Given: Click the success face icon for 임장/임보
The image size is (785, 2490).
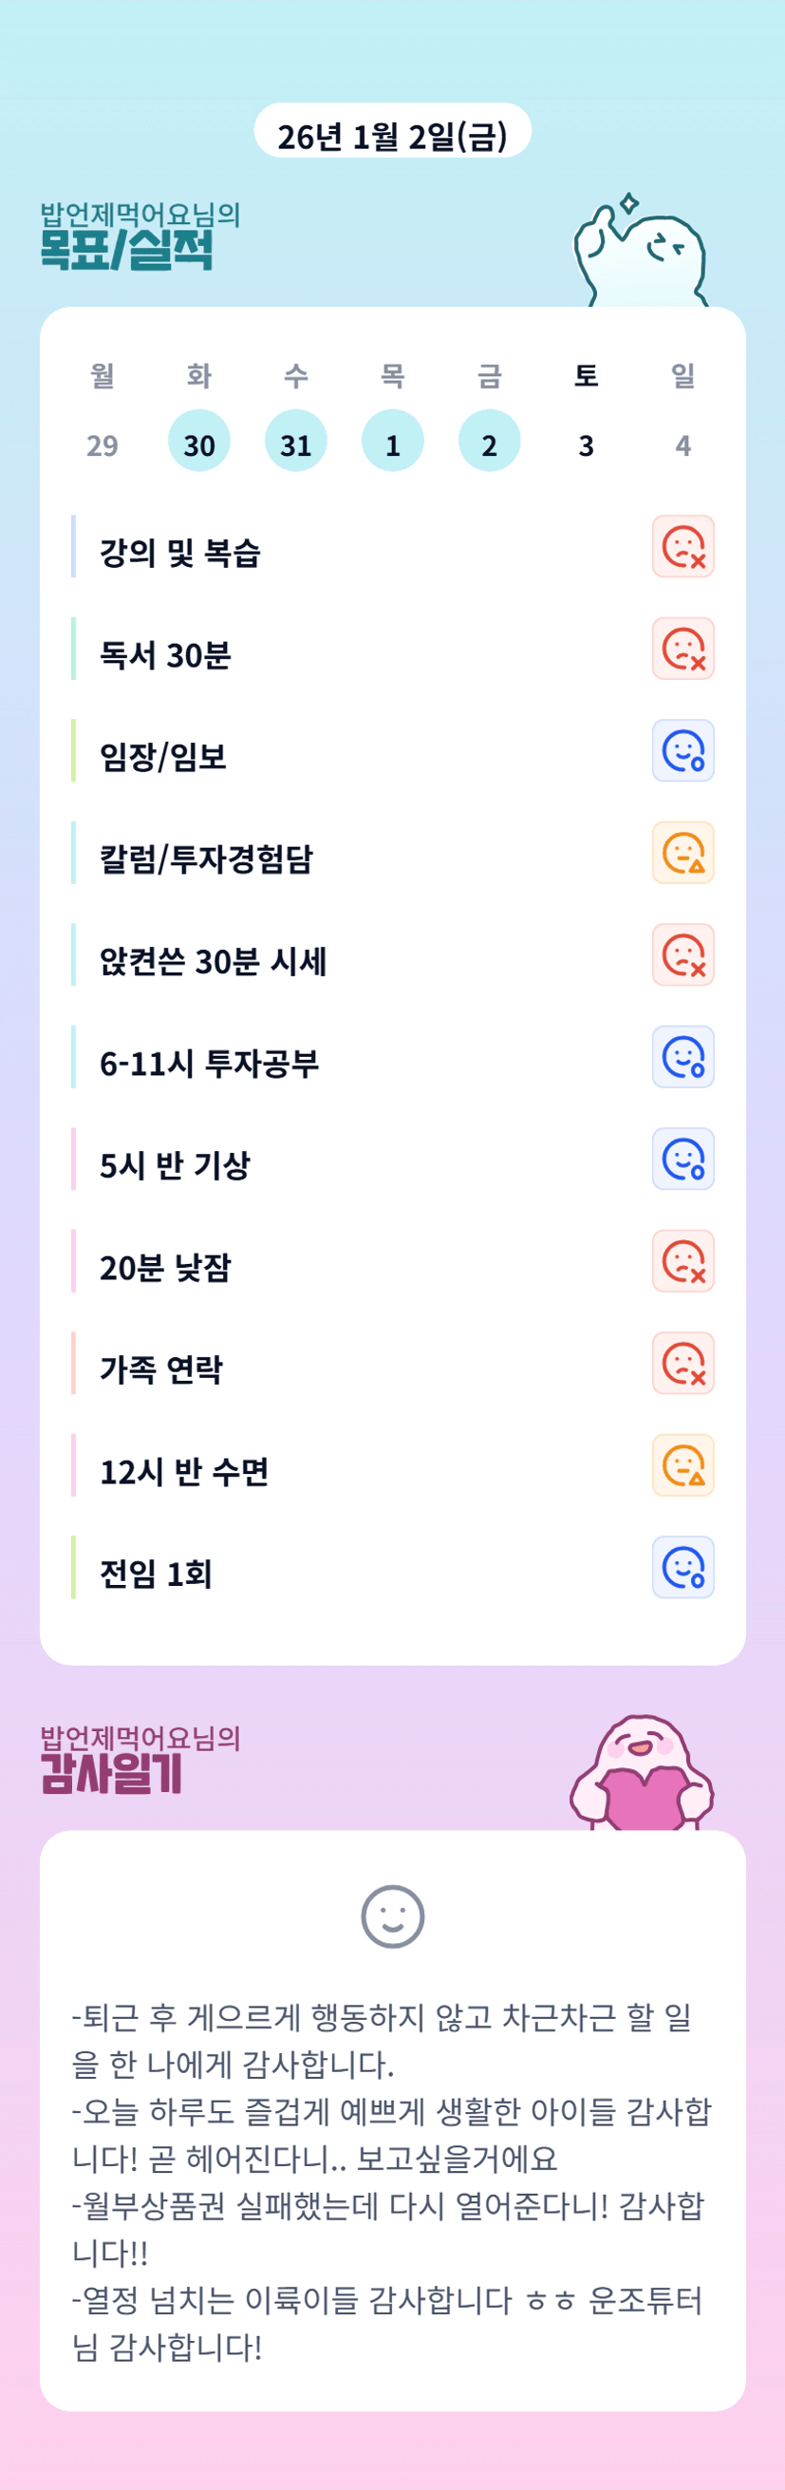Looking at the screenshot, I should pyautogui.click(x=682, y=751).
